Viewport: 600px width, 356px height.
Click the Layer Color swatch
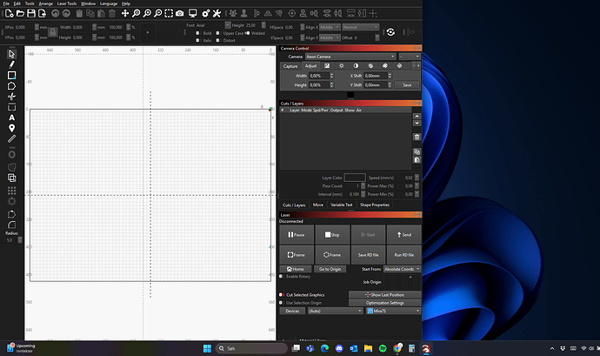tap(355, 178)
